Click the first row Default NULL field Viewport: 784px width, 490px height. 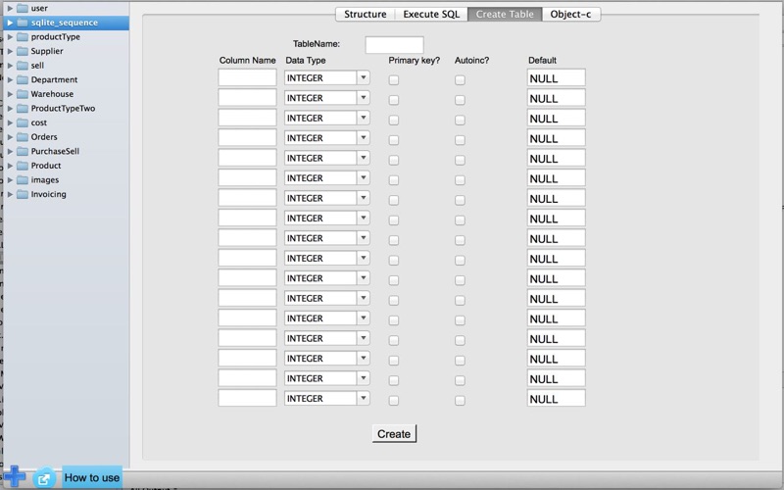point(556,78)
